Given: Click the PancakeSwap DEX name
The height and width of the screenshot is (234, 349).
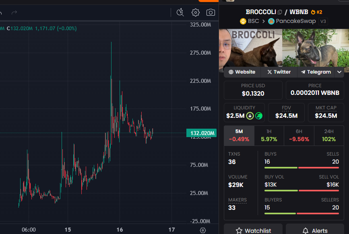Looking at the screenshot, I should click(x=296, y=21).
